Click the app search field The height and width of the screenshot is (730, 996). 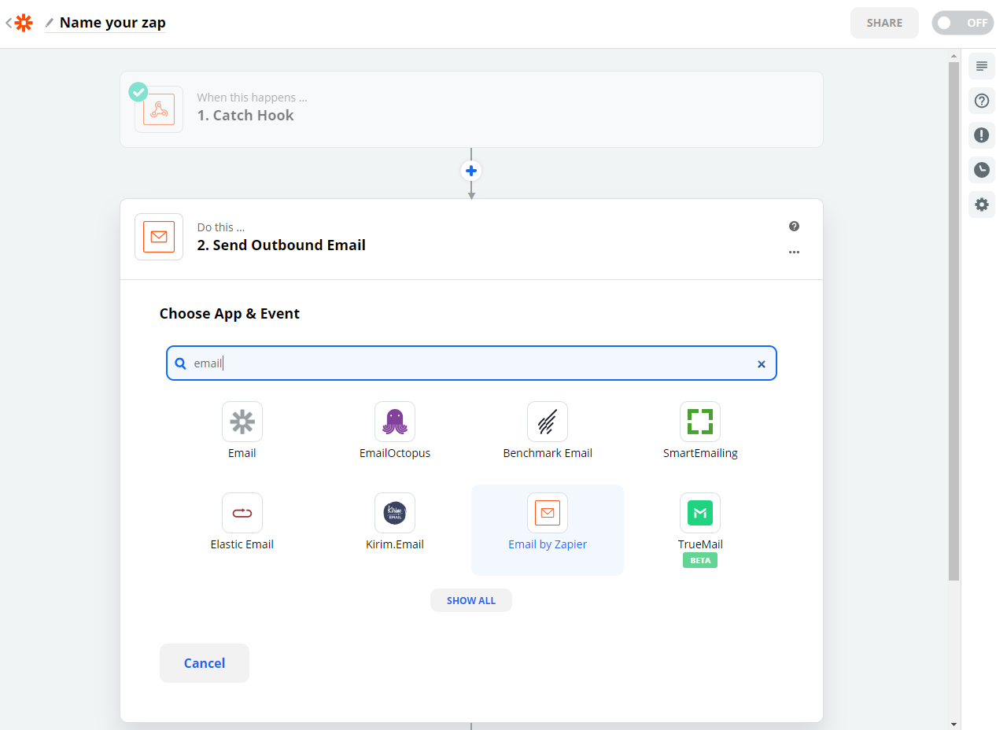[471, 363]
